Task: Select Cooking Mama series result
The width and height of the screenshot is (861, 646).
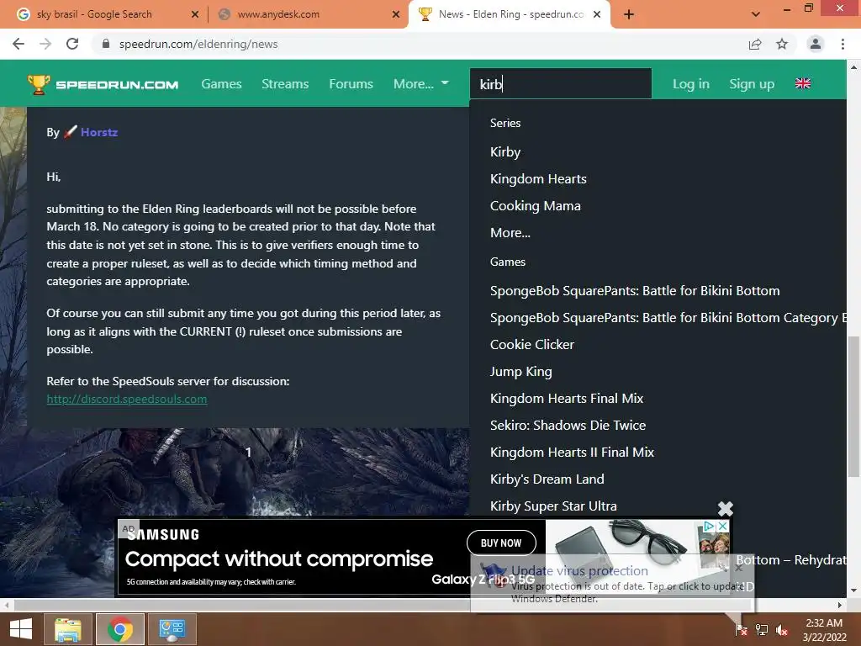Action: 536,206
